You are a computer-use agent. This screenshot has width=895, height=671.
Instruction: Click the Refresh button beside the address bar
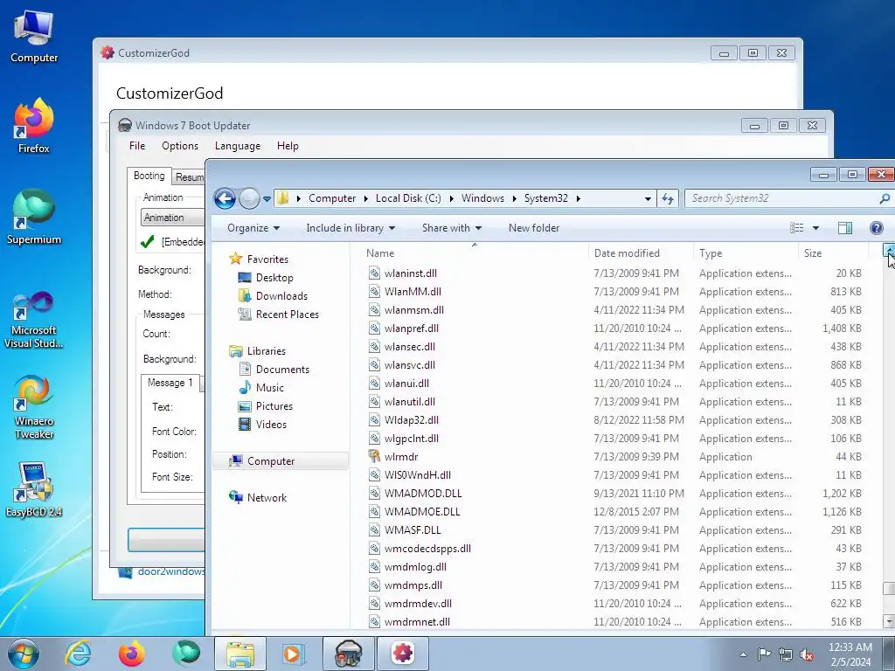pos(667,198)
